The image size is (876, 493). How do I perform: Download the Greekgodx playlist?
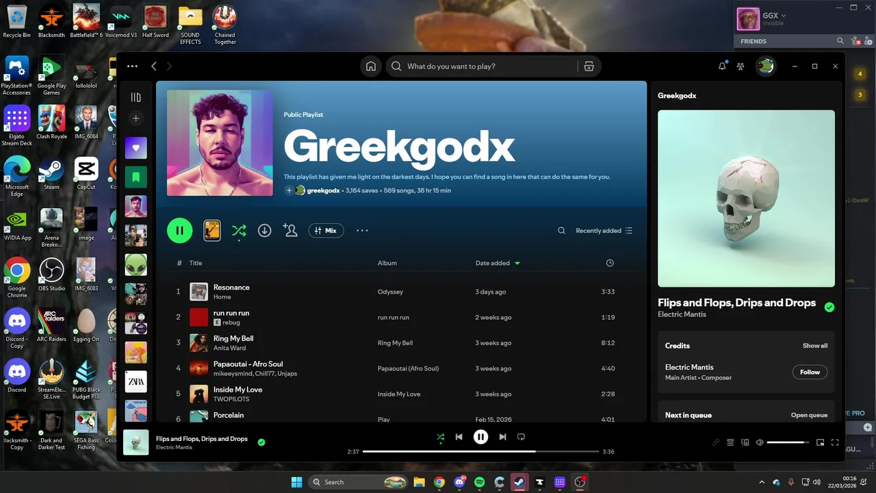(x=264, y=231)
